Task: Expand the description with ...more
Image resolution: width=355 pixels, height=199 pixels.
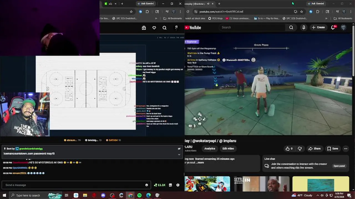Action: (x=200, y=163)
